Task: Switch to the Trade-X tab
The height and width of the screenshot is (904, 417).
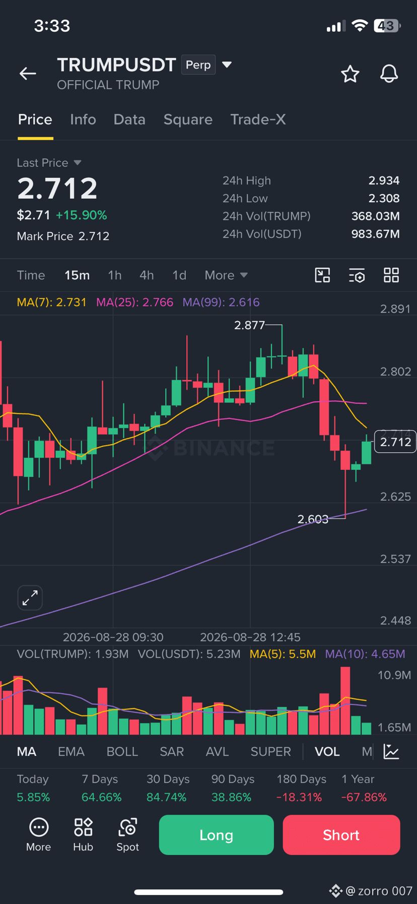Action: (x=258, y=119)
